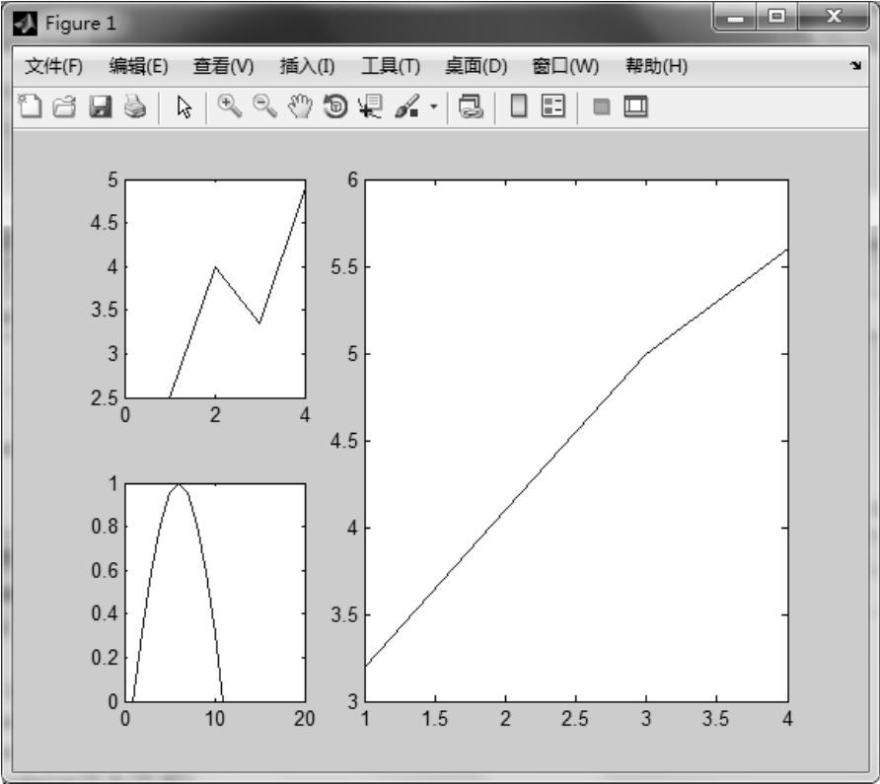880x784 pixels.
Task: Open the 文件(F) menu
Action: (54, 66)
